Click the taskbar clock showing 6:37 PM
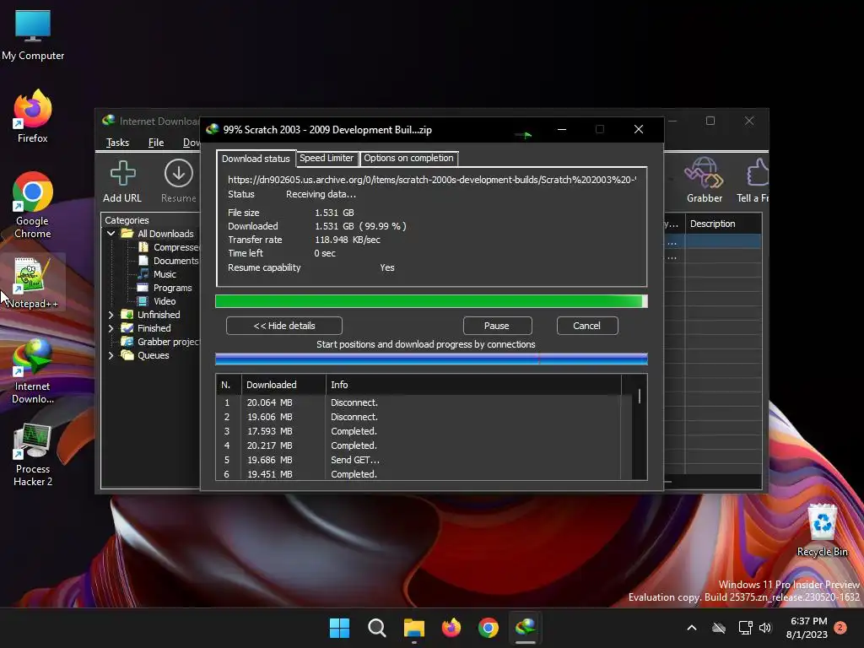 807,628
